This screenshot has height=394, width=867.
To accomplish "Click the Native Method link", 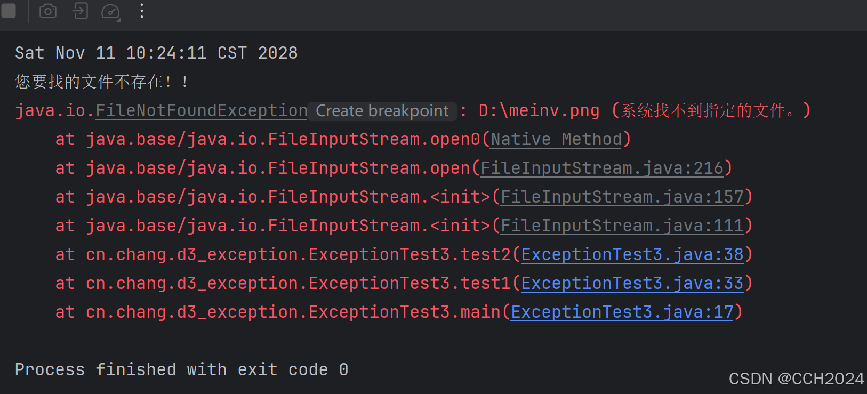I will tap(555, 139).
